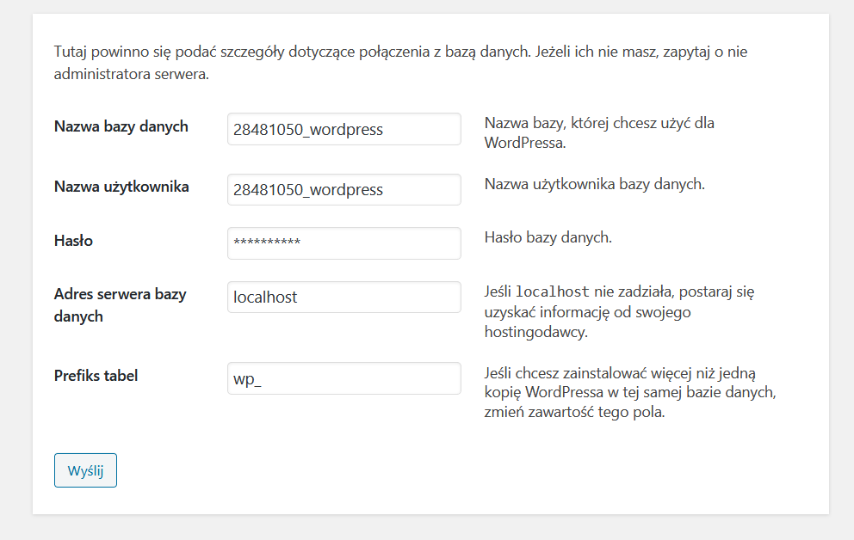Viewport: 854px width, 540px height.
Task: Focus the Prefiks tabel field with wp_
Action: point(343,379)
